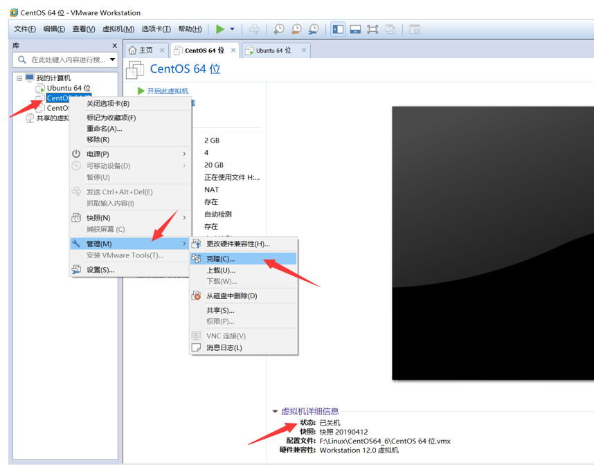
Task: Open the snapshot manager toolbar icon
Action: coord(314,29)
